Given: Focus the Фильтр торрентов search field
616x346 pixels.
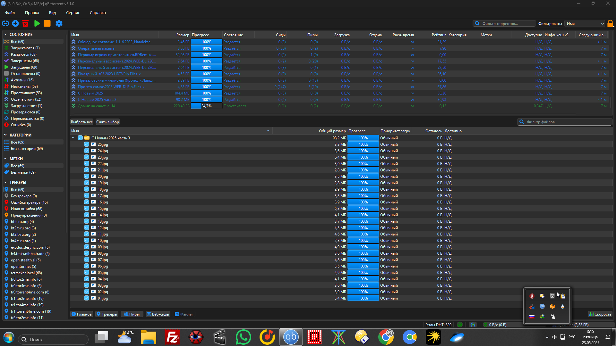Looking at the screenshot, I should click(x=504, y=23).
